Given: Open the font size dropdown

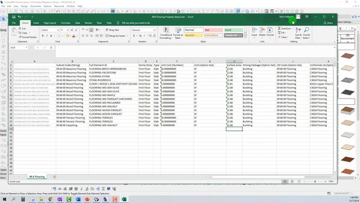Looking at the screenshot, I should (x=67, y=30).
